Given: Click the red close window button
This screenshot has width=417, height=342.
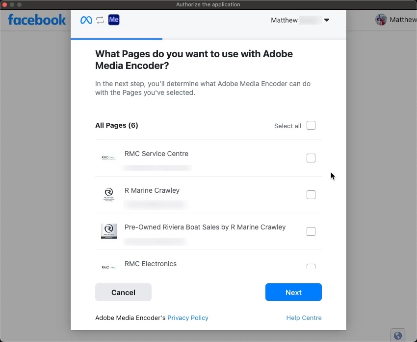Looking at the screenshot, I should [x=4, y=4].
